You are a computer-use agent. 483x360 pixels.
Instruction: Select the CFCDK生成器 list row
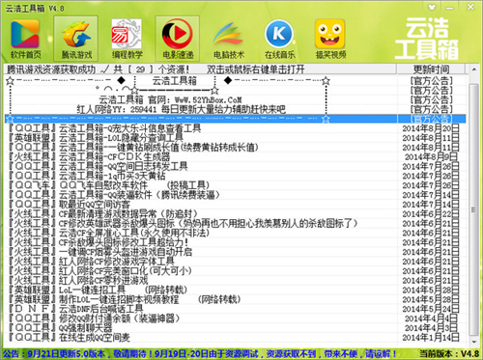tap(235, 157)
